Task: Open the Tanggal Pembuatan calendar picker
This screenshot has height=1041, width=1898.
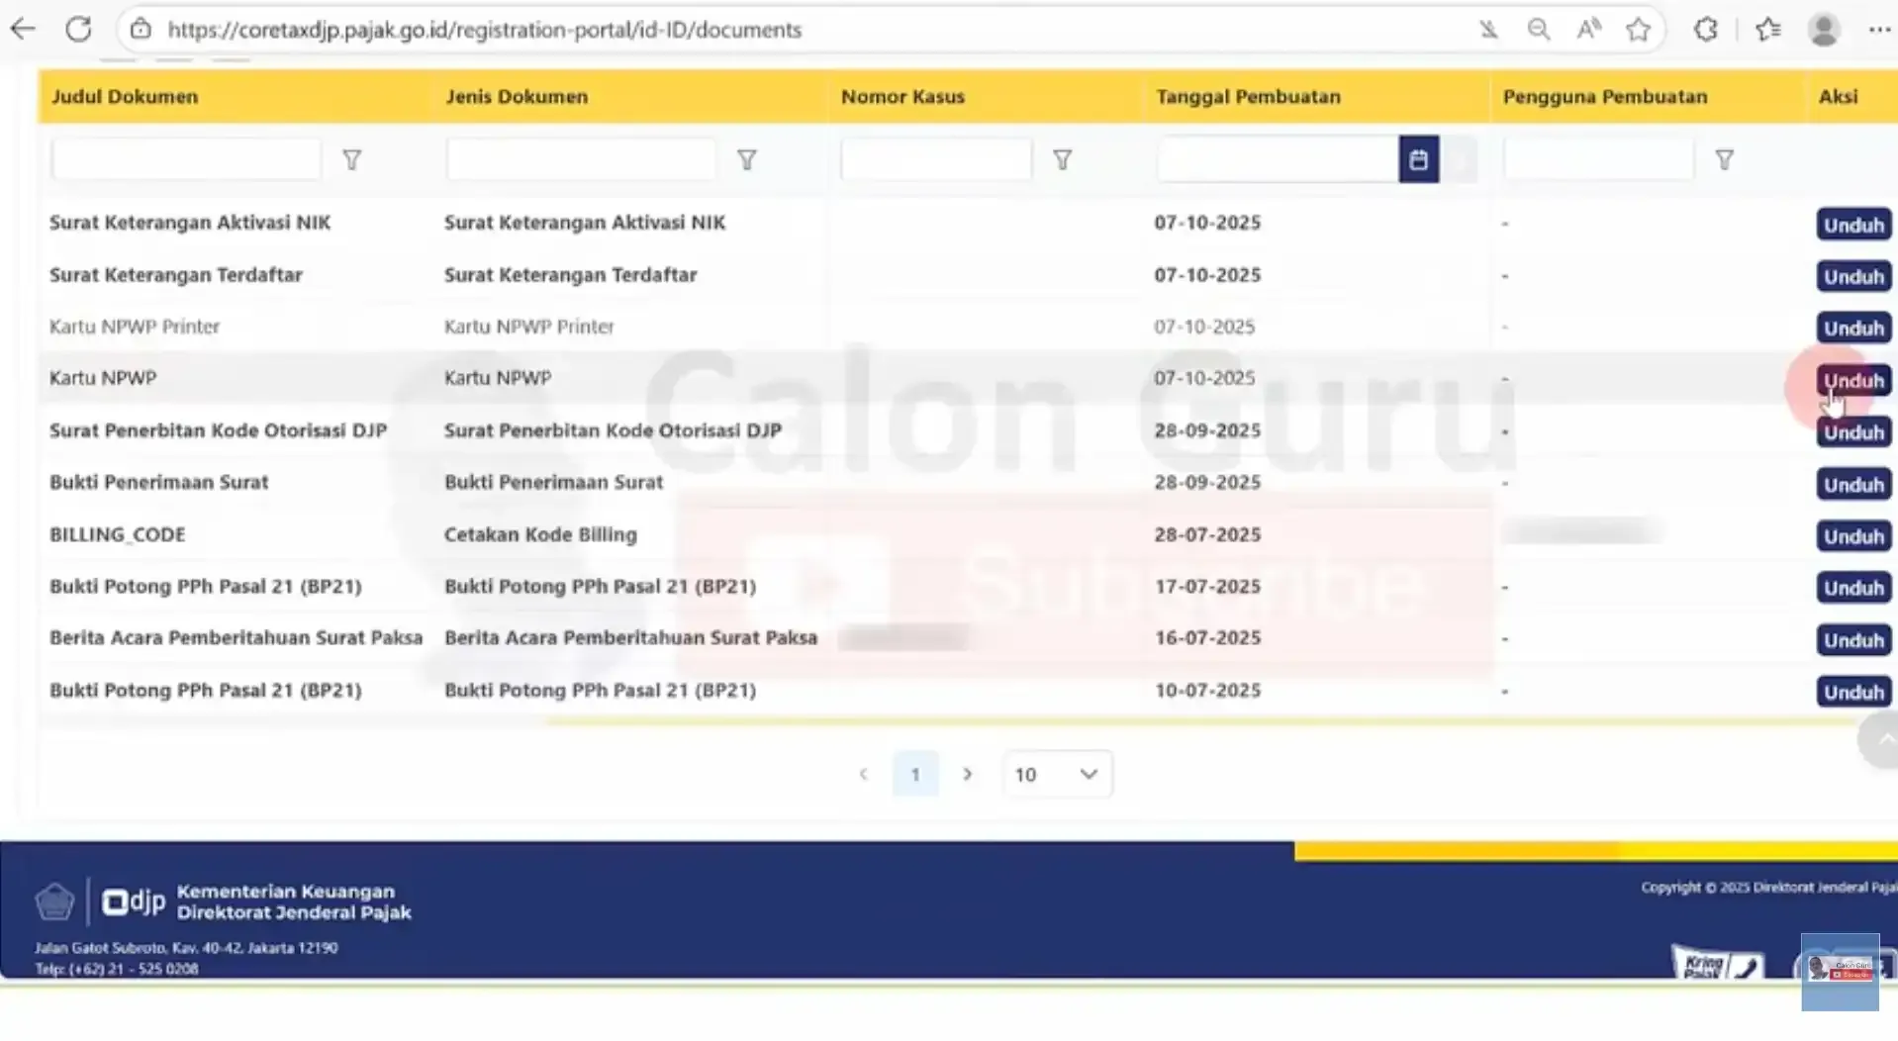Action: click(x=1418, y=158)
